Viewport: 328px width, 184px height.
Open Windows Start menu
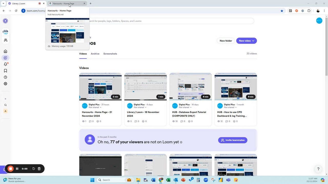point(93,180)
